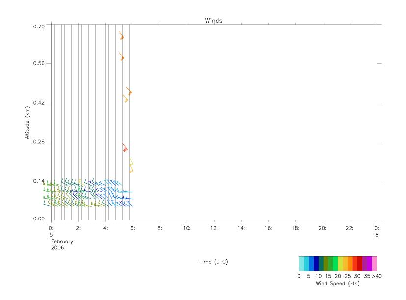Select the 0.56 altitude tick label

point(39,63)
